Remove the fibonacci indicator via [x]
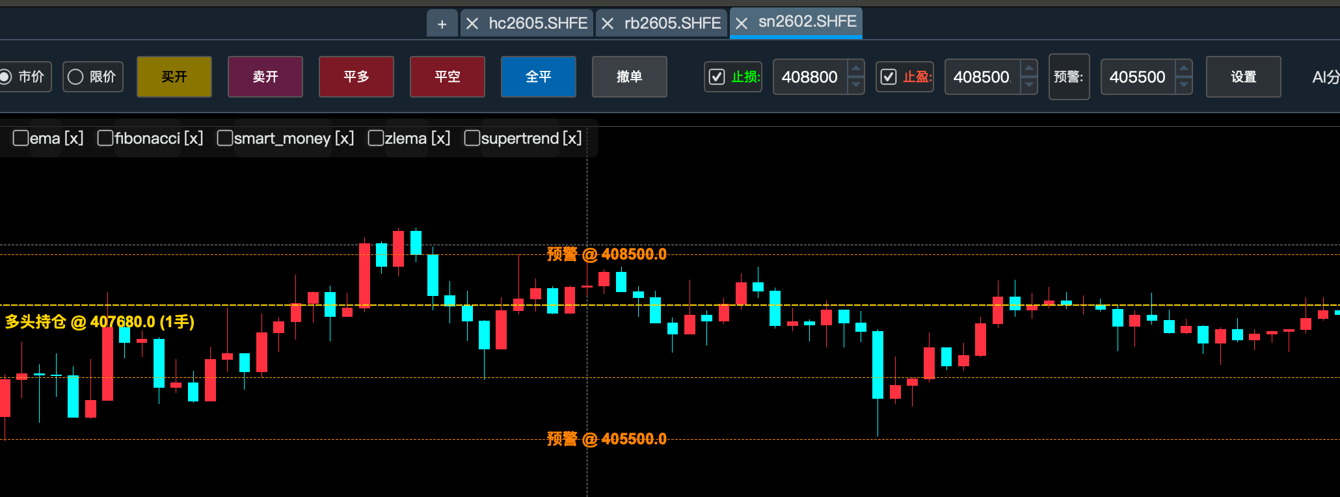 point(193,139)
